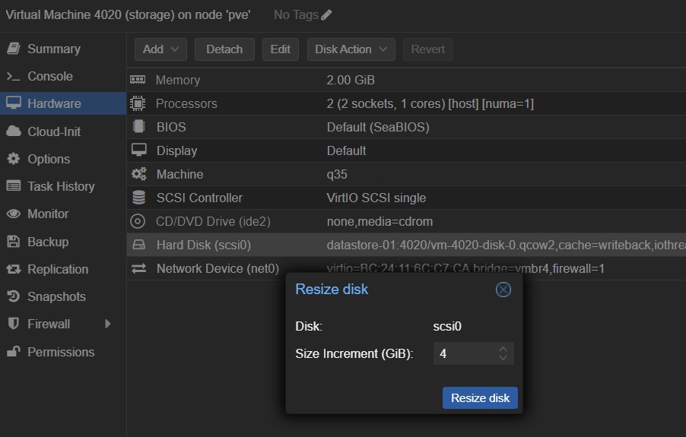The image size is (686, 437).
Task: Click the Monitor eye icon
Action: point(13,214)
